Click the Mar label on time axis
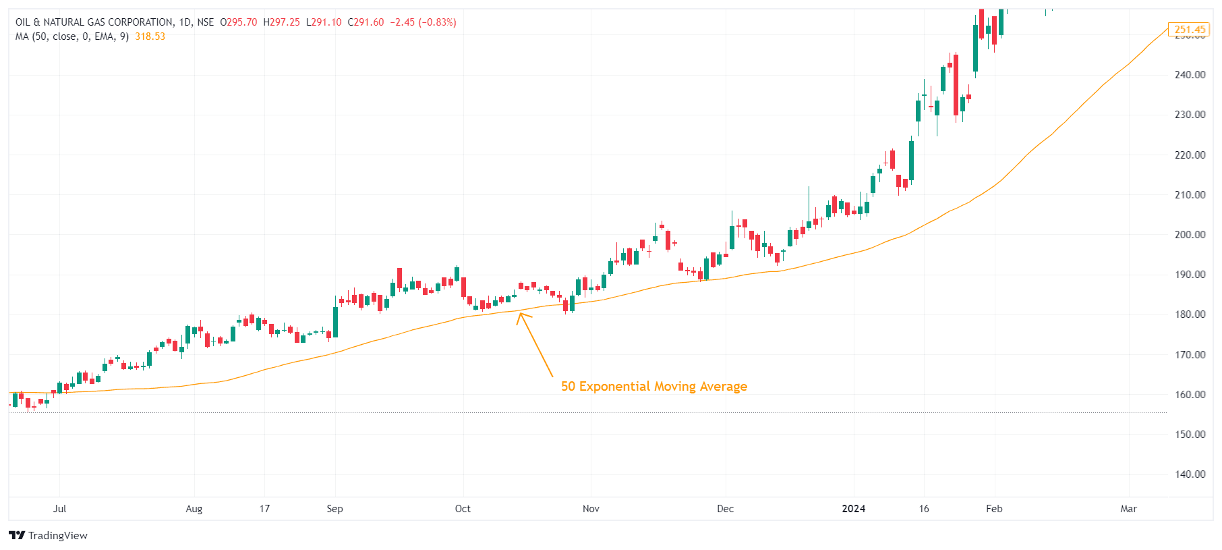The width and height of the screenshot is (1222, 550). point(1128,509)
